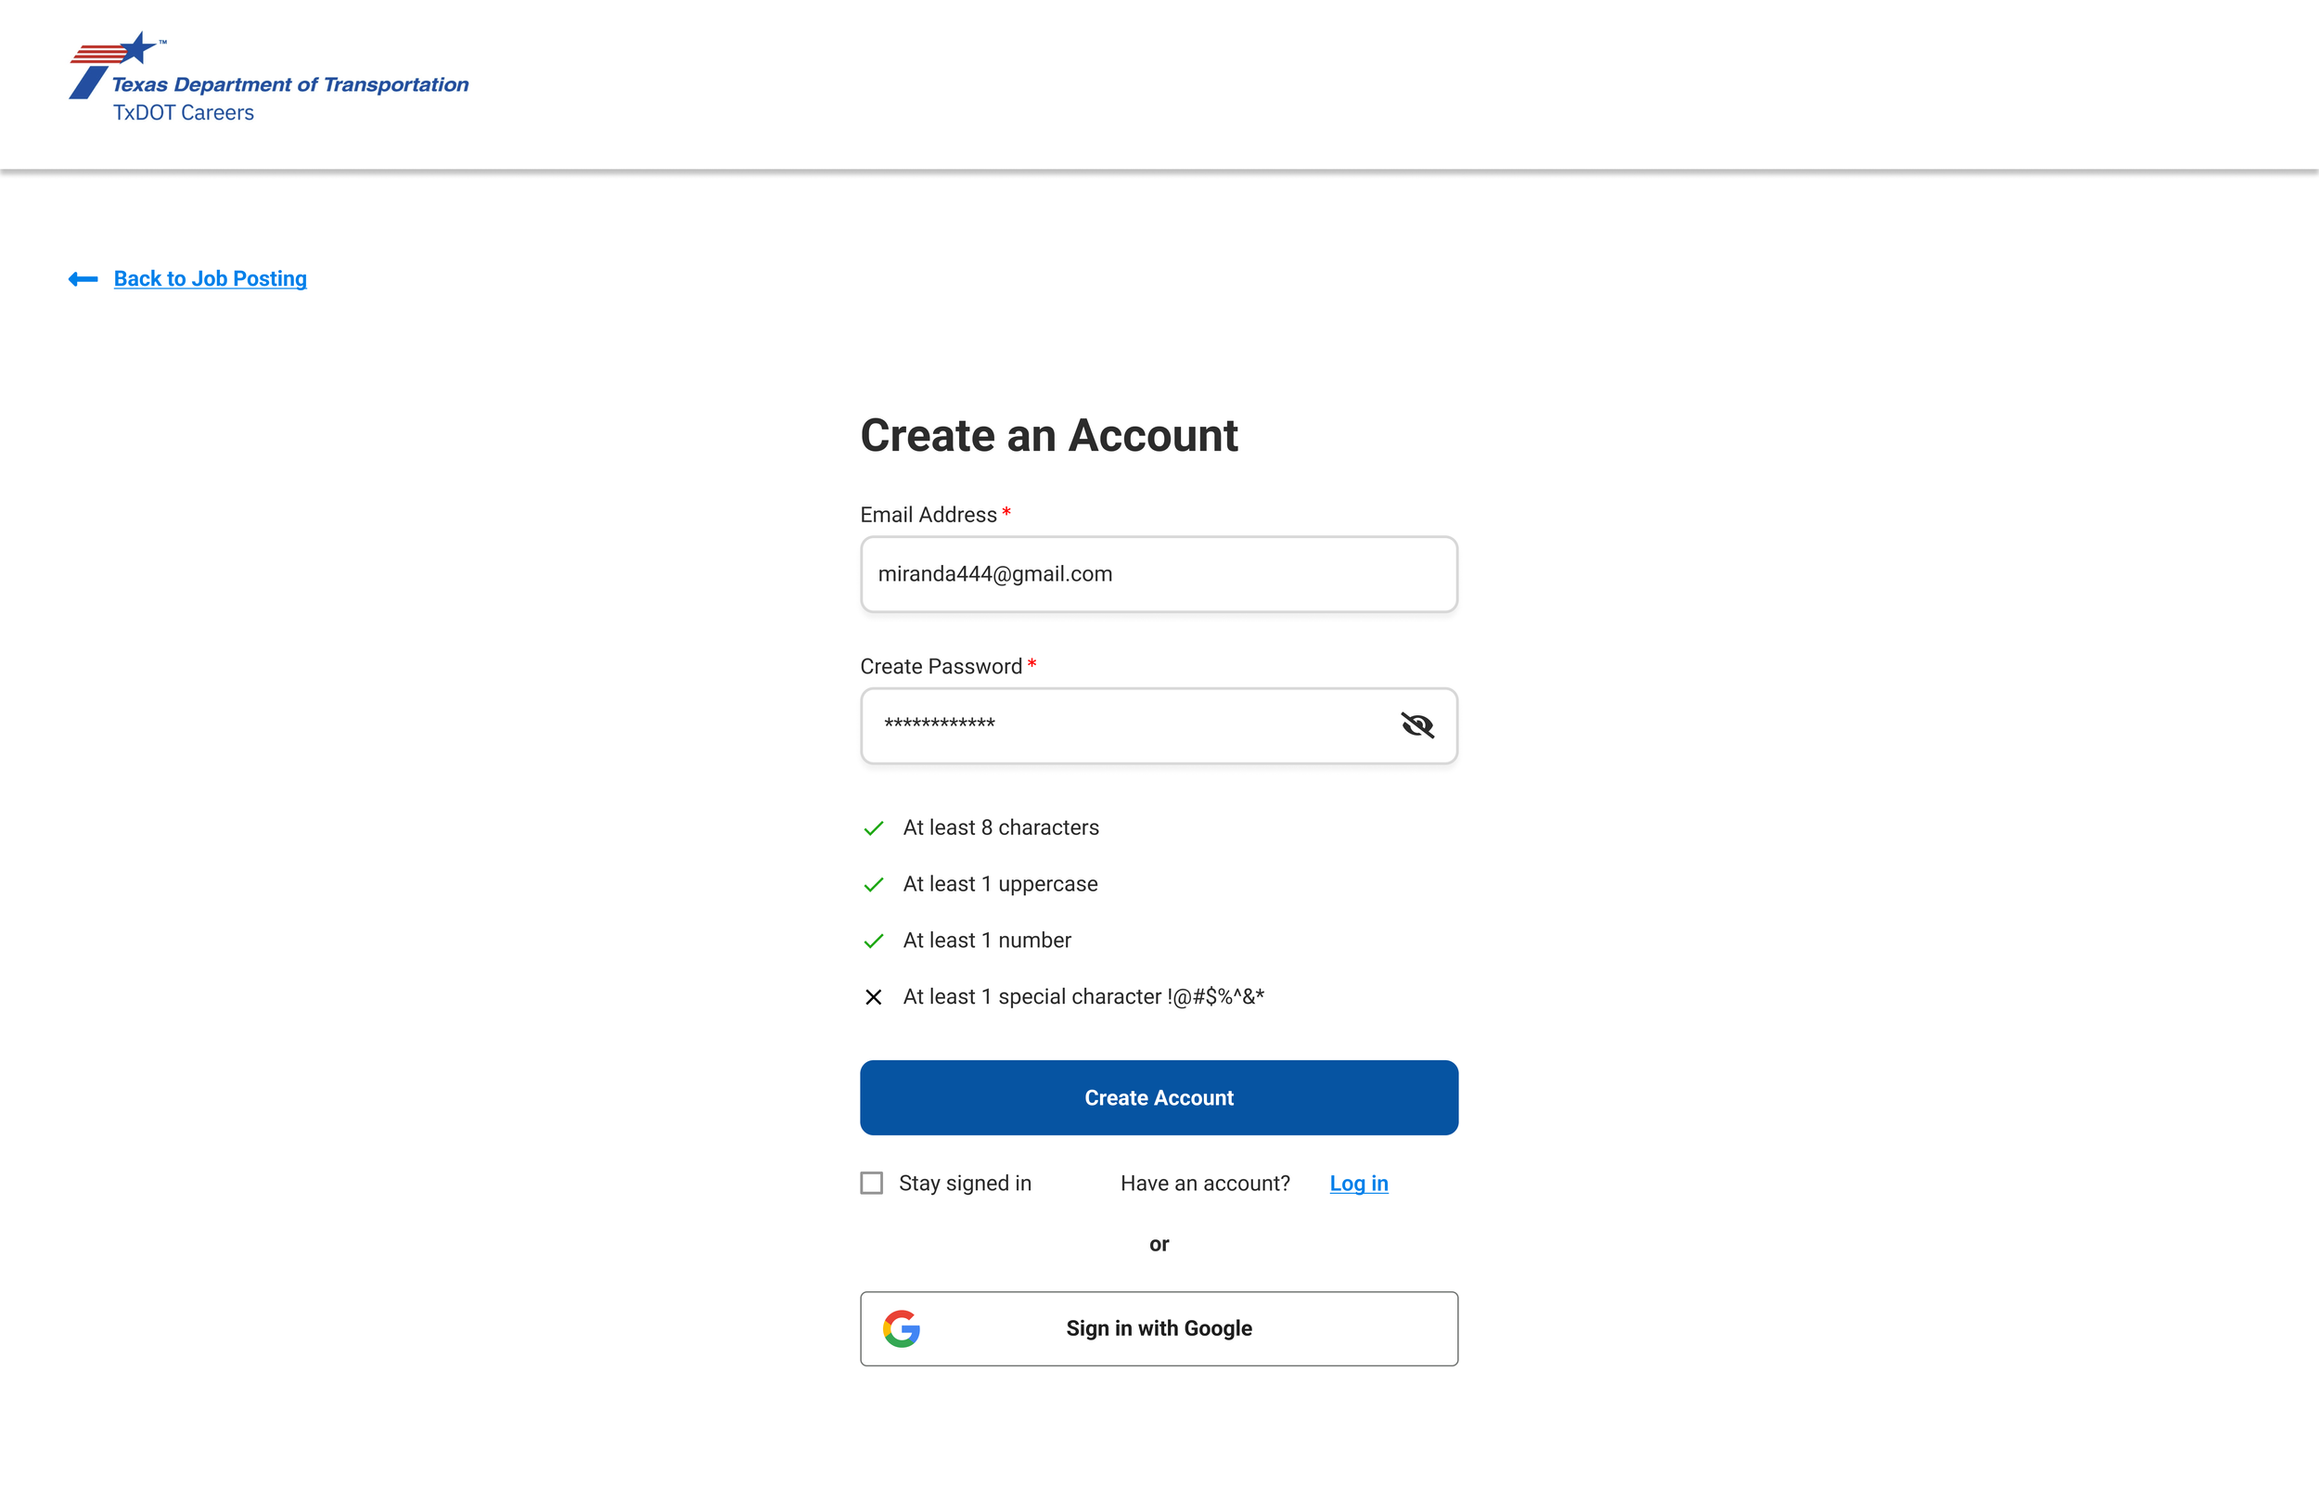This screenshot has width=2319, height=1499.
Task: Click the TxDOT Careers text
Action: click(183, 113)
